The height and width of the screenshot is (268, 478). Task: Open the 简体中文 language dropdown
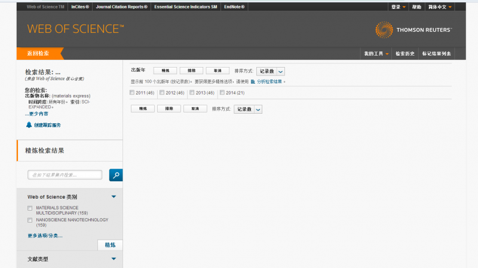(x=440, y=7)
